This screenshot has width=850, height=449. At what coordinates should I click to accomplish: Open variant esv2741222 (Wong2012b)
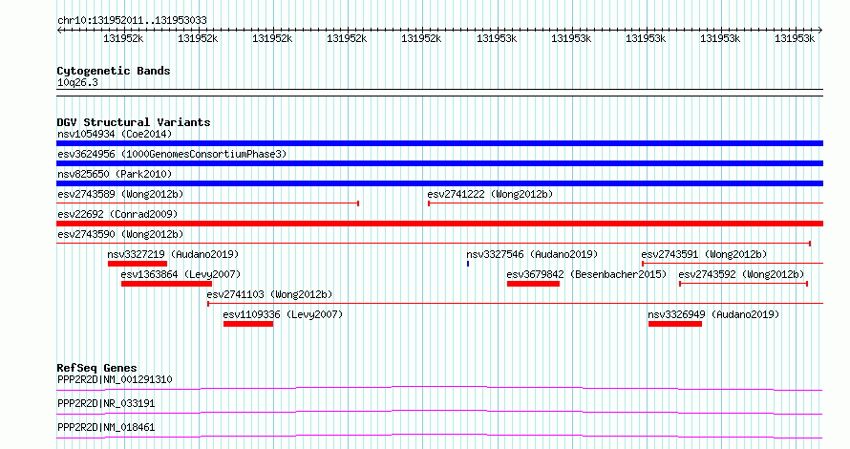pyautogui.click(x=490, y=194)
